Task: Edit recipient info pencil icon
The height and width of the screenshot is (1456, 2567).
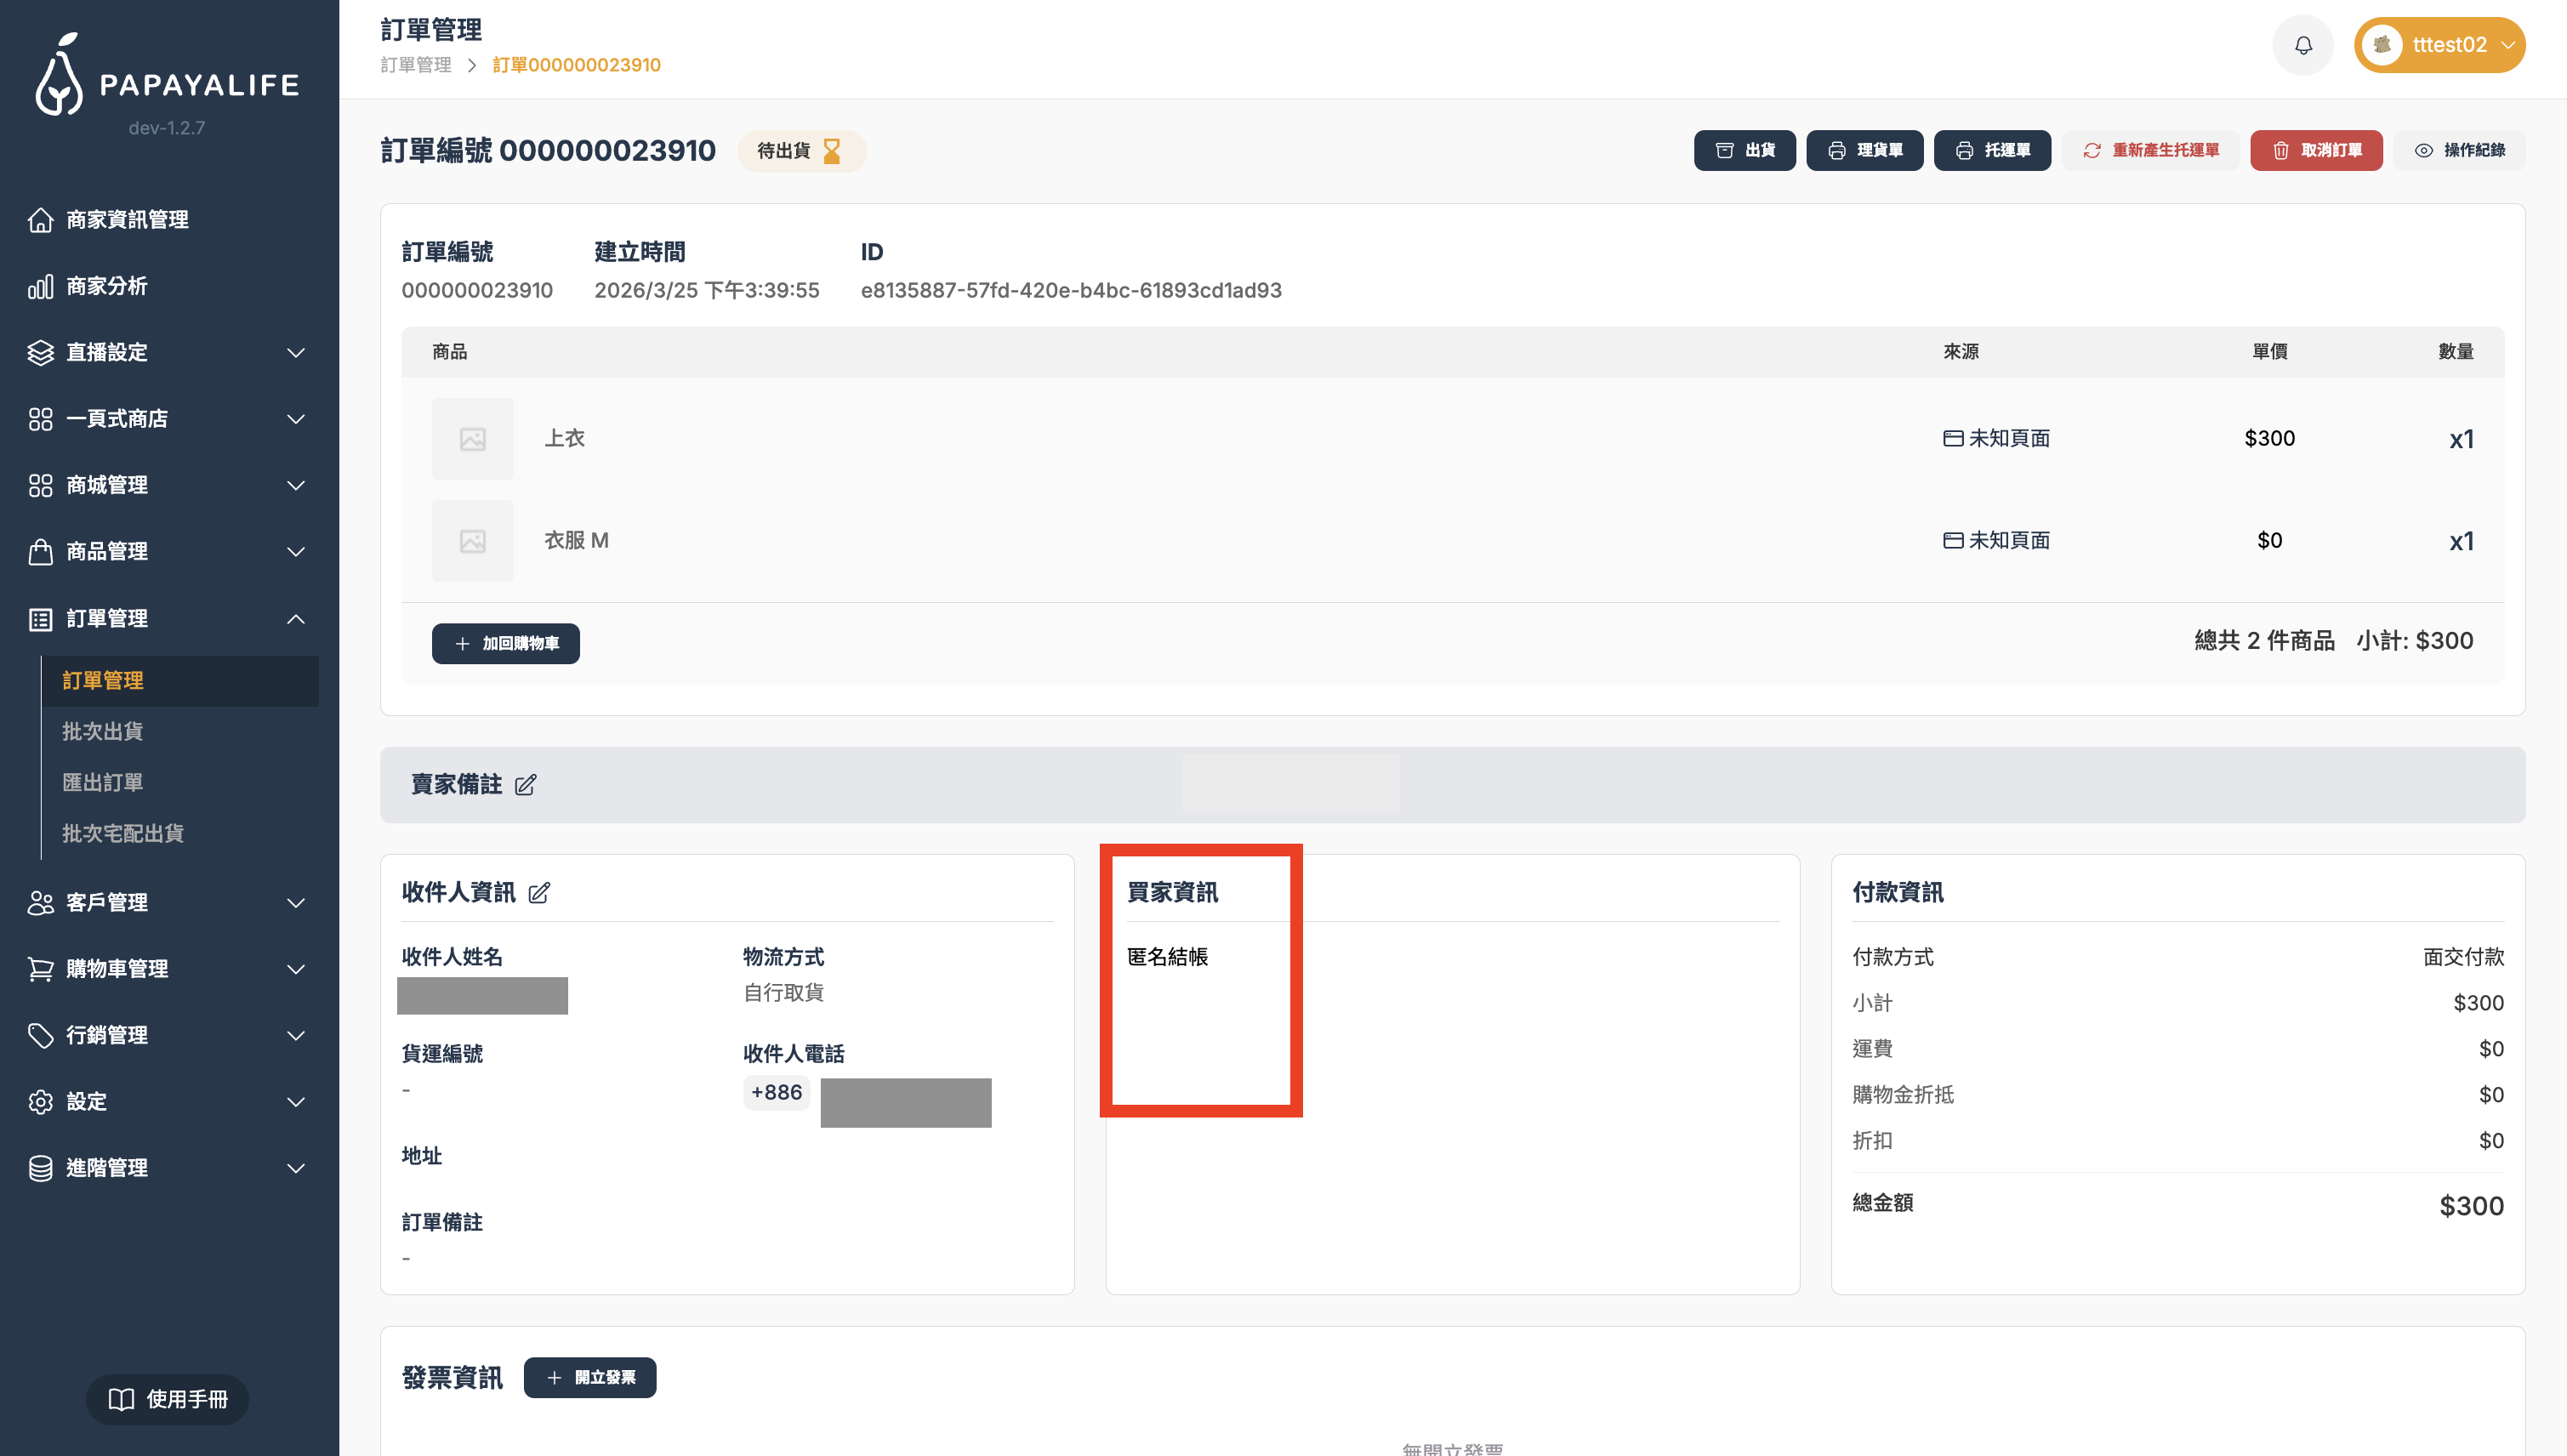Action: 539,893
